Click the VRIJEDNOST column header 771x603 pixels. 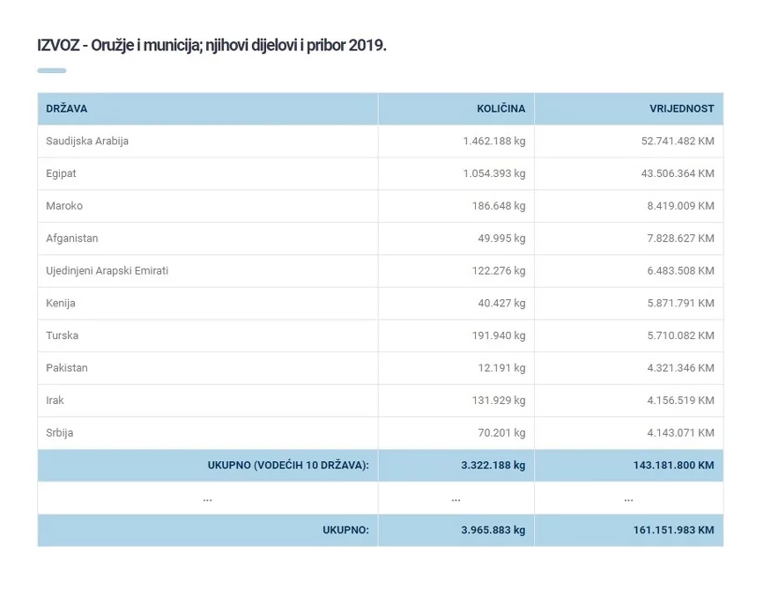pos(681,109)
